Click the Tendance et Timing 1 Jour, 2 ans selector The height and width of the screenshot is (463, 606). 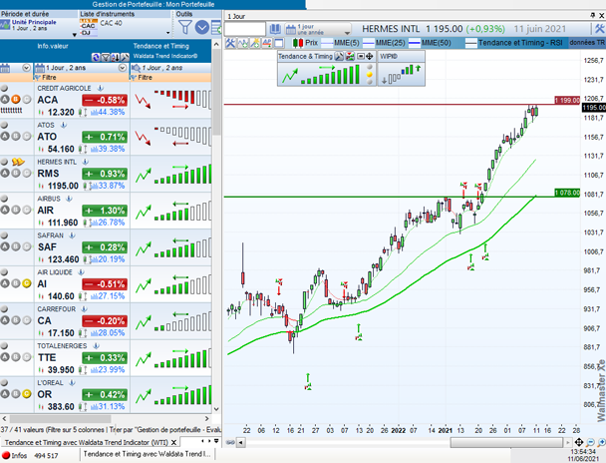tap(170, 68)
